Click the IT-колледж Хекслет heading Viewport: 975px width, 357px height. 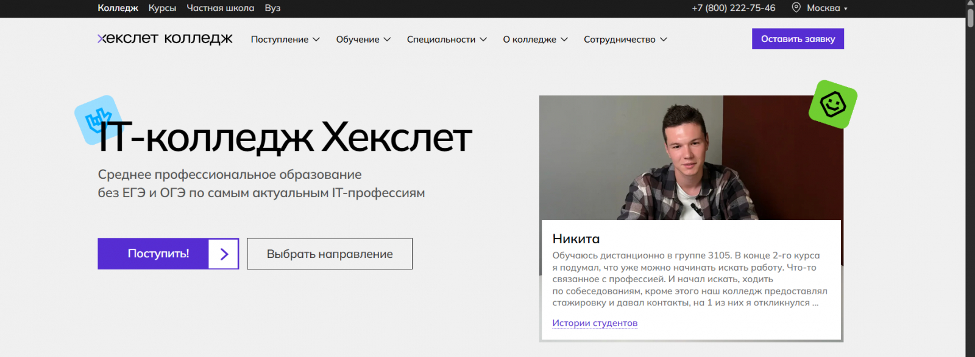click(x=285, y=137)
